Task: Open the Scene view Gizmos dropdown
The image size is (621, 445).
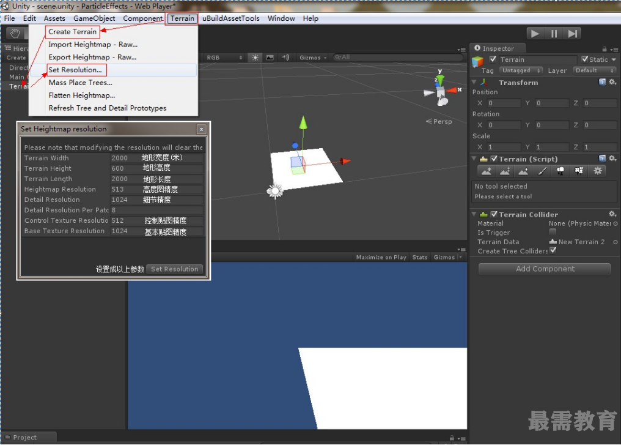Action: tap(313, 58)
